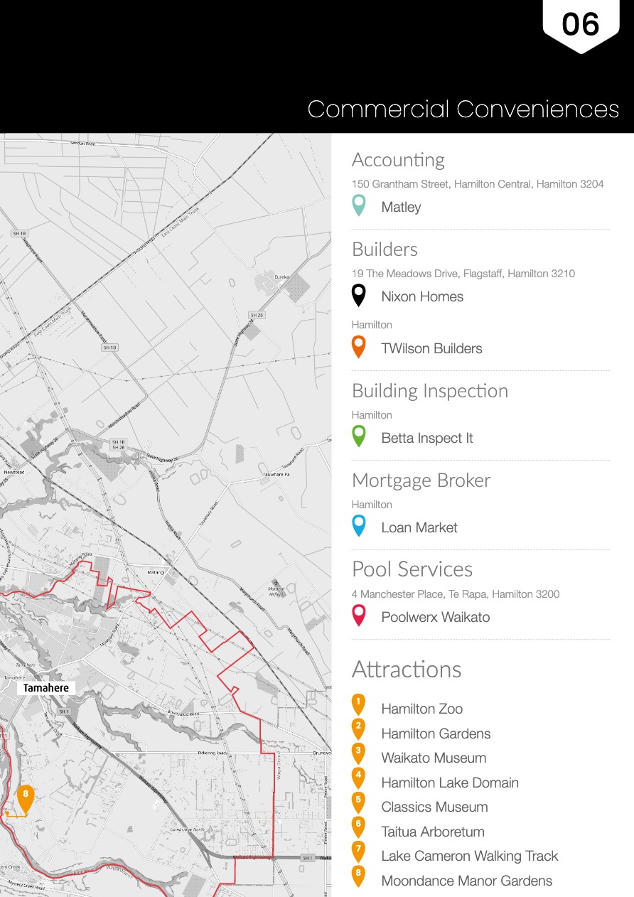This screenshot has width=634, height=897.
Task: Open the Waikato Museum attraction entry
Action: (434, 758)
